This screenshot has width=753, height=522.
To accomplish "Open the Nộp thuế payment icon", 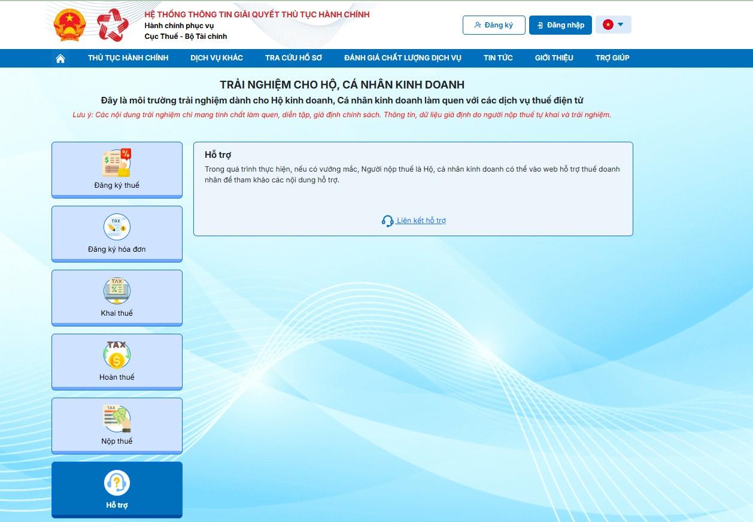I will pyautogui.click(x=117, y=419).
